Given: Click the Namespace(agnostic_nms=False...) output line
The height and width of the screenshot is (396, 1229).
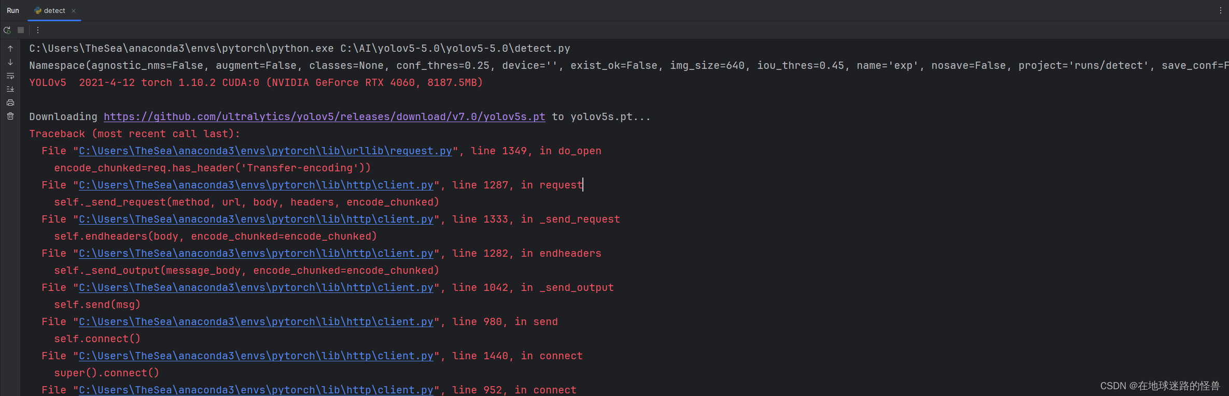Looking at the screenshot, I should 629,66.
